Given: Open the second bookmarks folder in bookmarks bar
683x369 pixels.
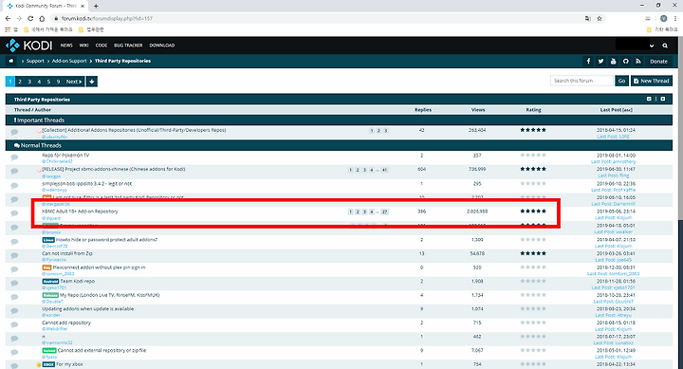Looking at the screenshot, I should (91, 29).
